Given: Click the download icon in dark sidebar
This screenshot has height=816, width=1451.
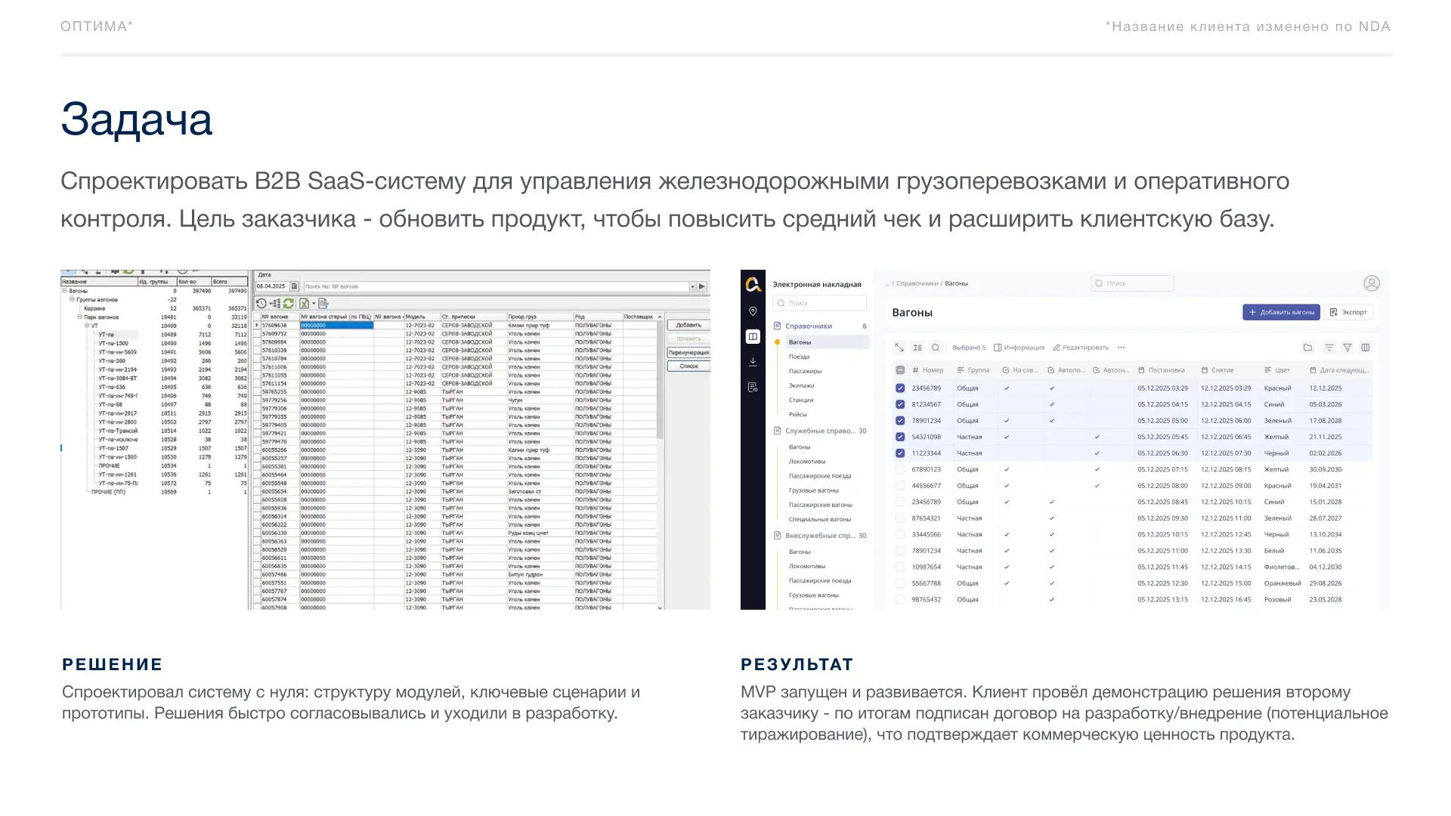Looking at the screenshot, I should click(753, 362).
